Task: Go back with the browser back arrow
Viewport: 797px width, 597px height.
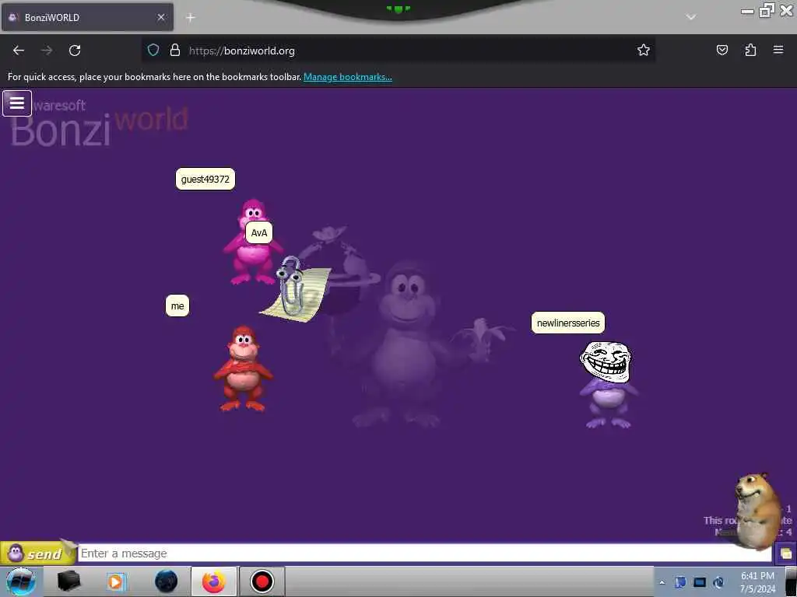Action: [19, 51]
